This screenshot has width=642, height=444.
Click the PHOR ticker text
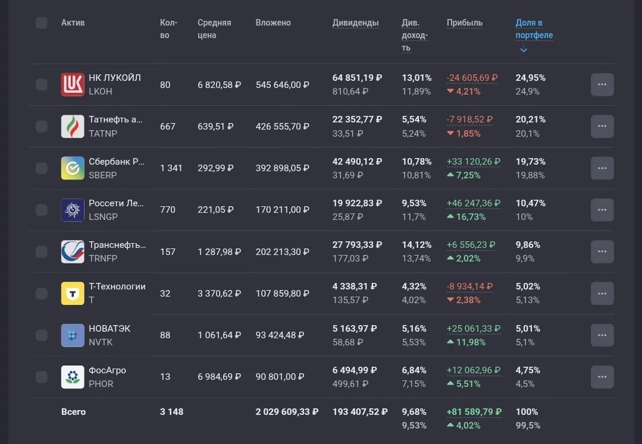[x=101, y=384]
